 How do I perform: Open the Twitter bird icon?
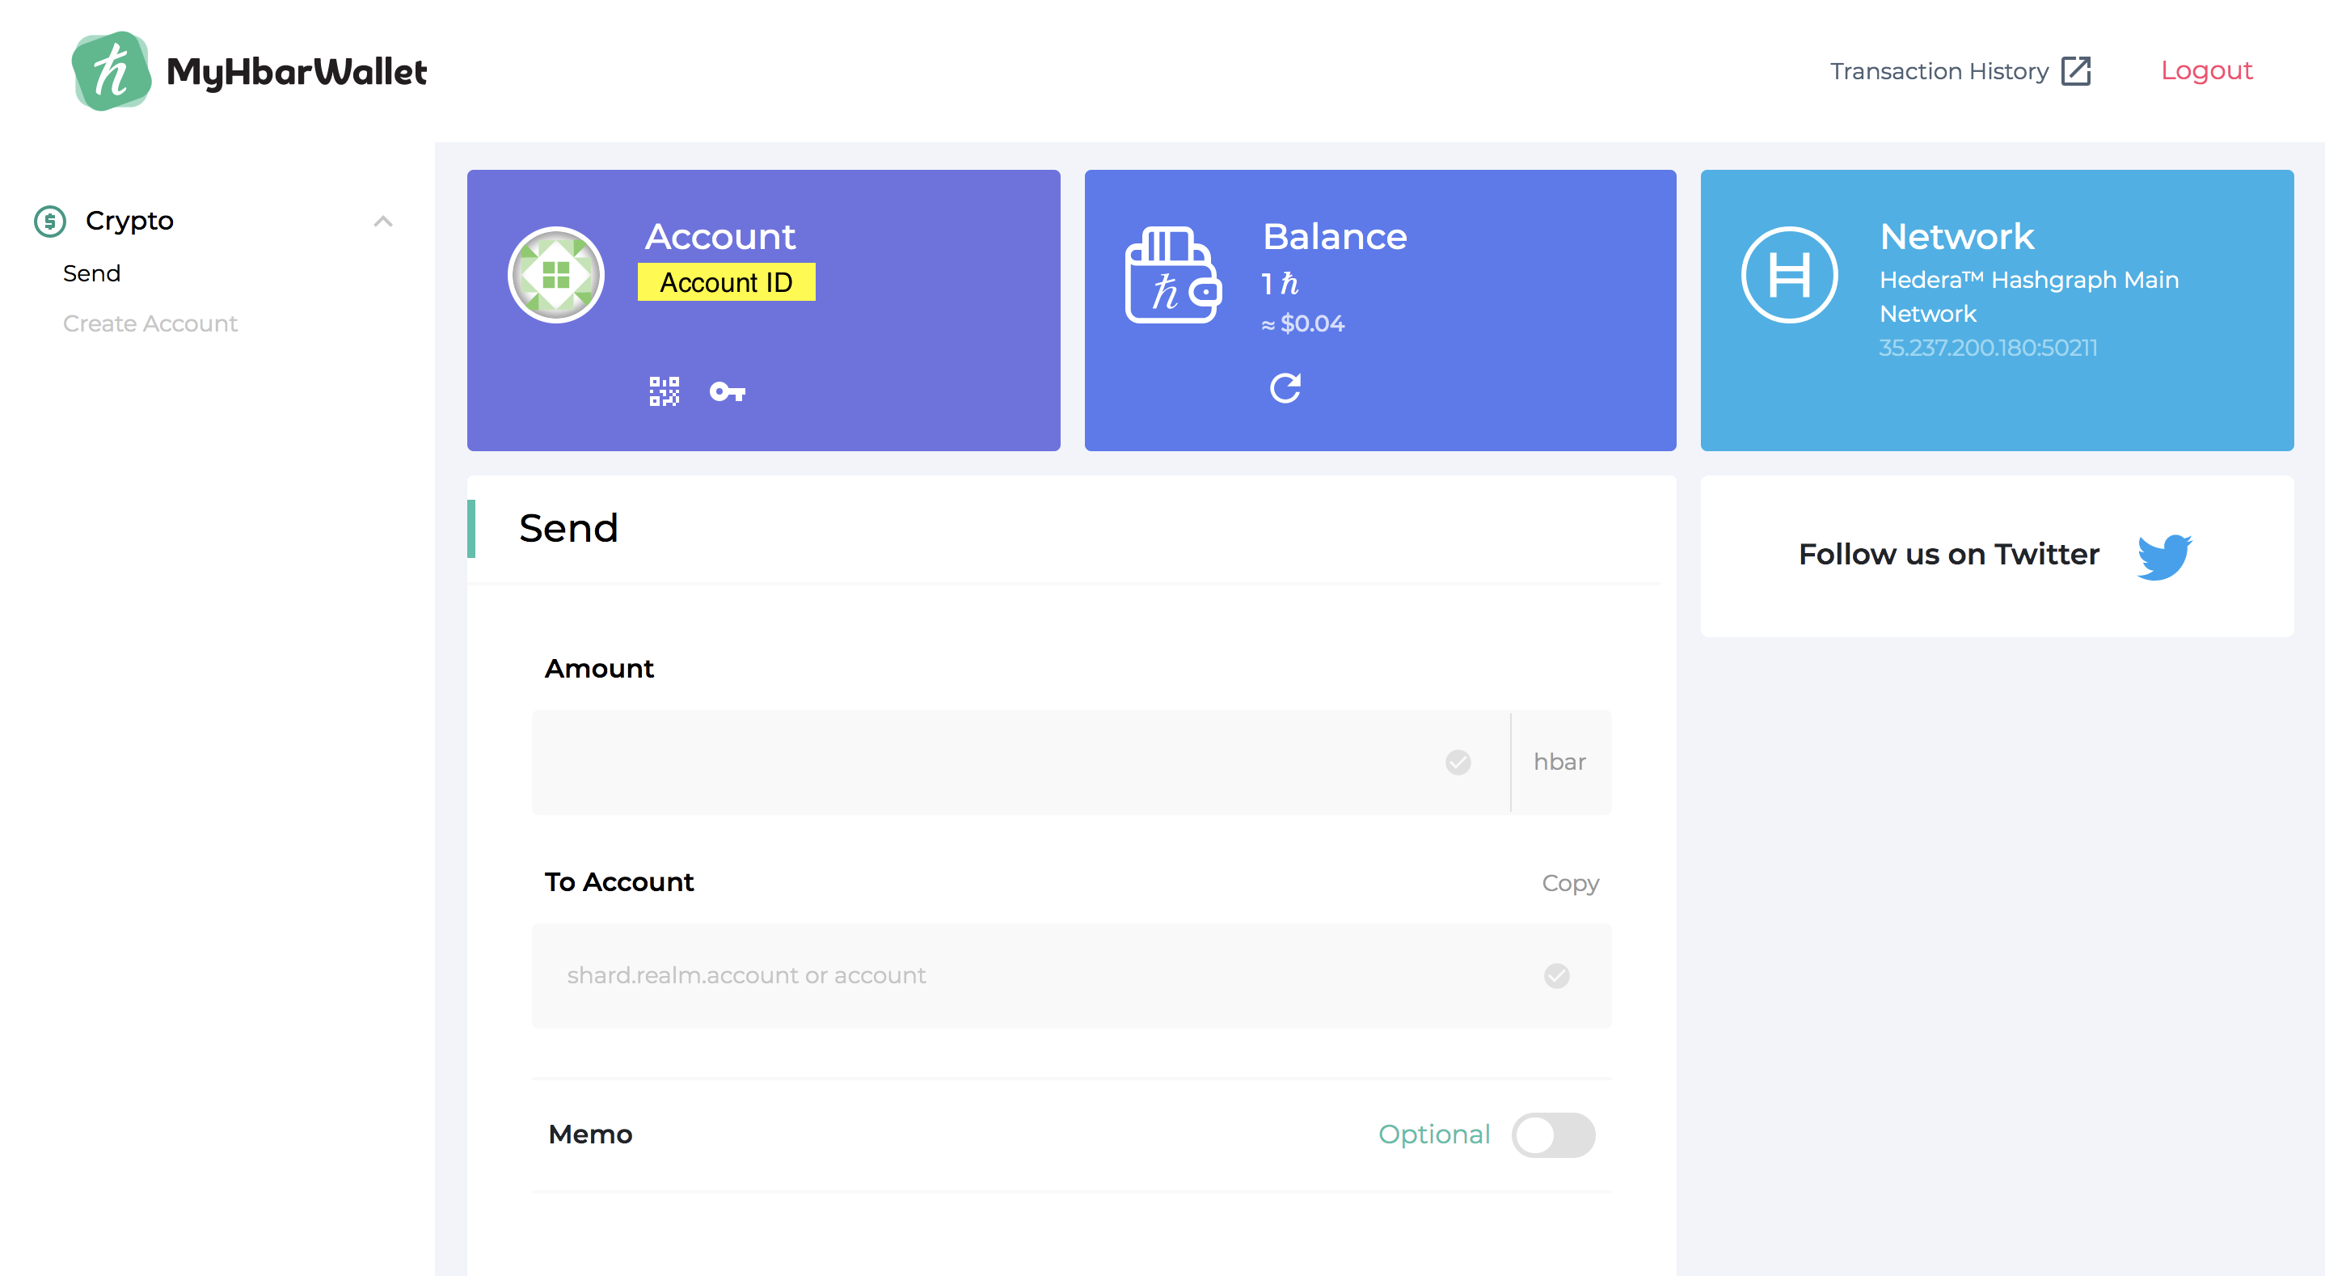coord(2163,556)
